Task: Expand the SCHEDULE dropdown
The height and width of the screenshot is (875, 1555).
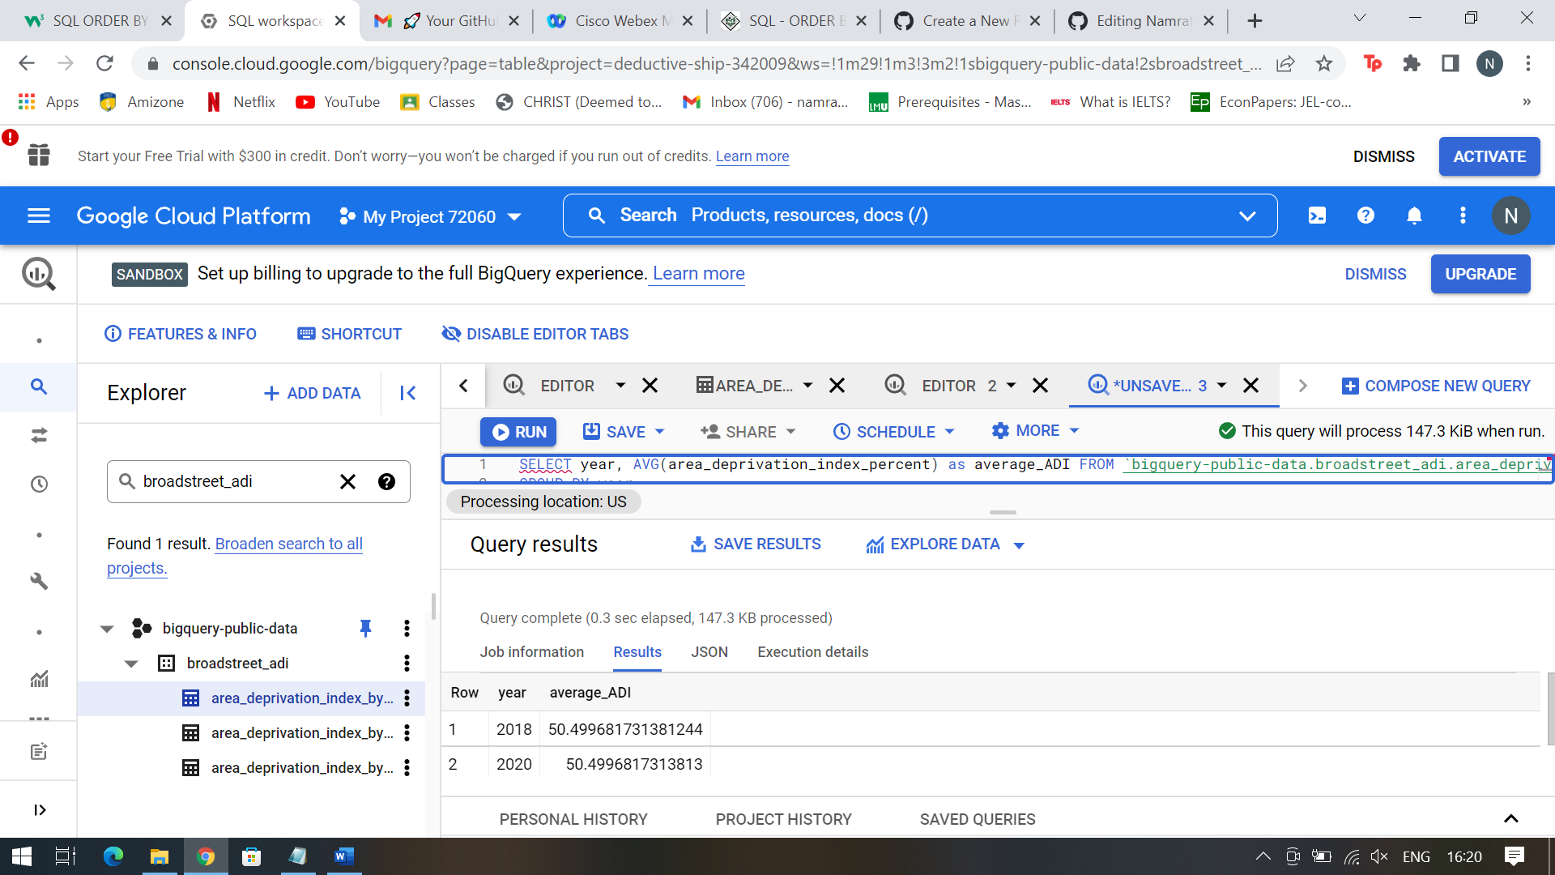Action: 949,432
